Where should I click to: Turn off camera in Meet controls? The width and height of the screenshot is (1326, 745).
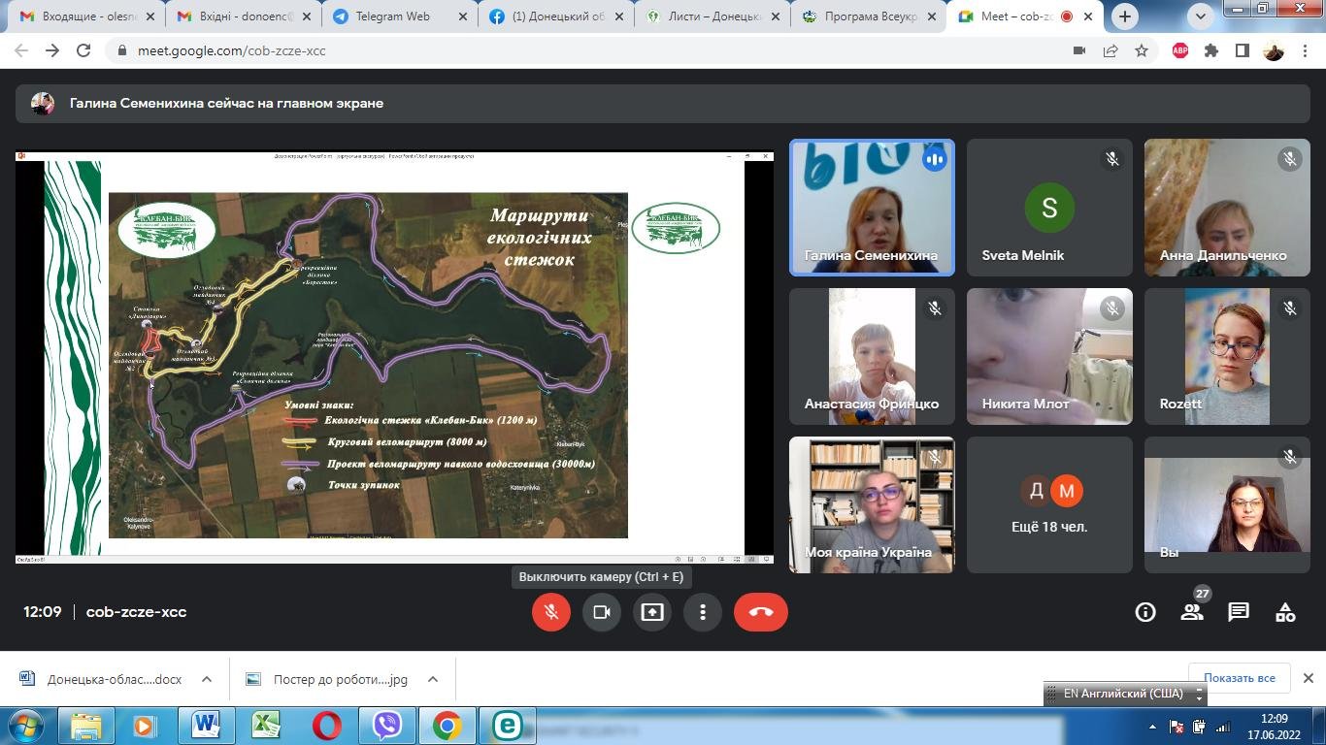click(x=602, y=612)
